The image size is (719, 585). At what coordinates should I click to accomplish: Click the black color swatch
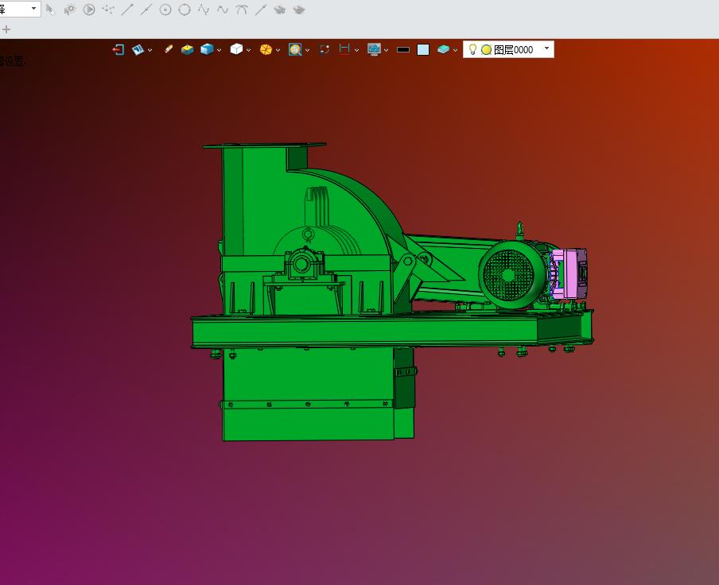pos(403,49)
